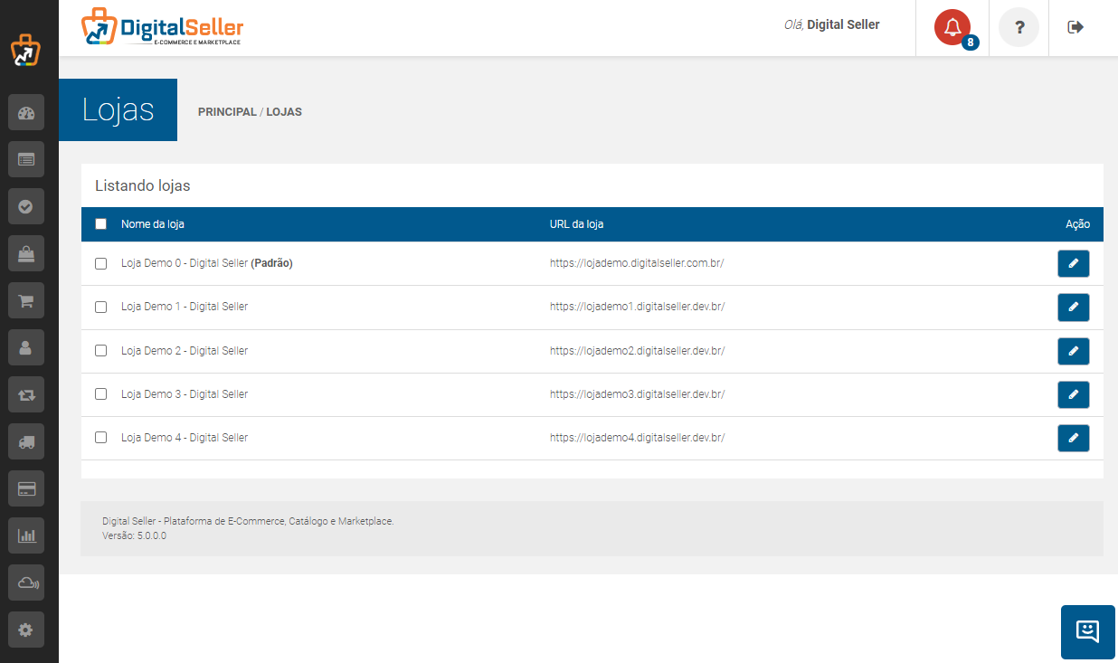Click URL https://lojademo3.digitalseller.dev.br/

pyautogui.click(x=638, y=393)
